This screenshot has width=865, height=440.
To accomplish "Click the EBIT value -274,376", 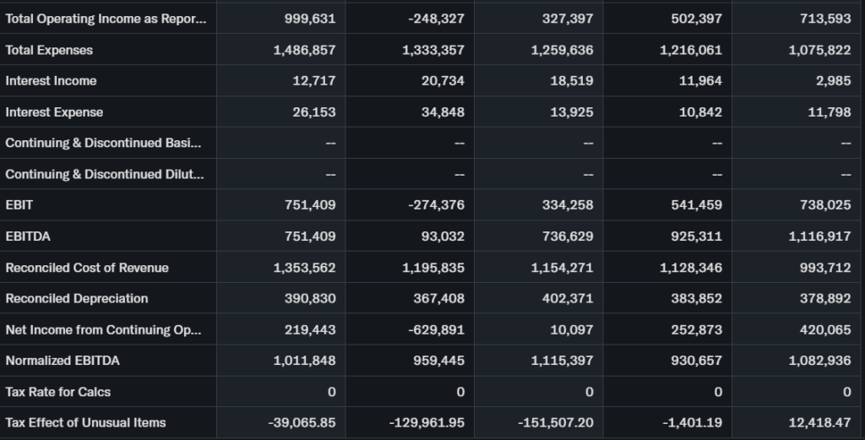I will (x=436, y=205).
